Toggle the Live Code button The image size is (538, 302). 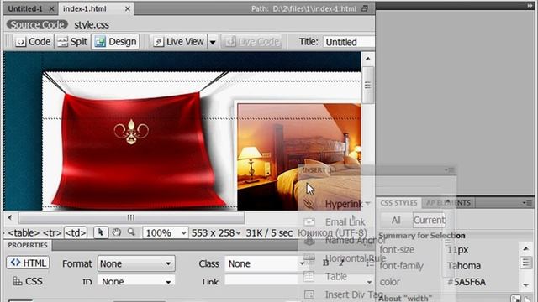[x=252, y=42]
